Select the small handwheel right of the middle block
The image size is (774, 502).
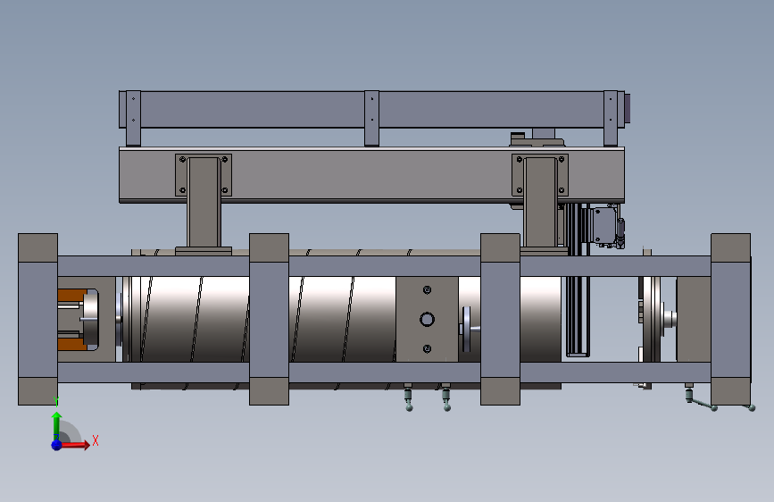(x=466, y=329)
